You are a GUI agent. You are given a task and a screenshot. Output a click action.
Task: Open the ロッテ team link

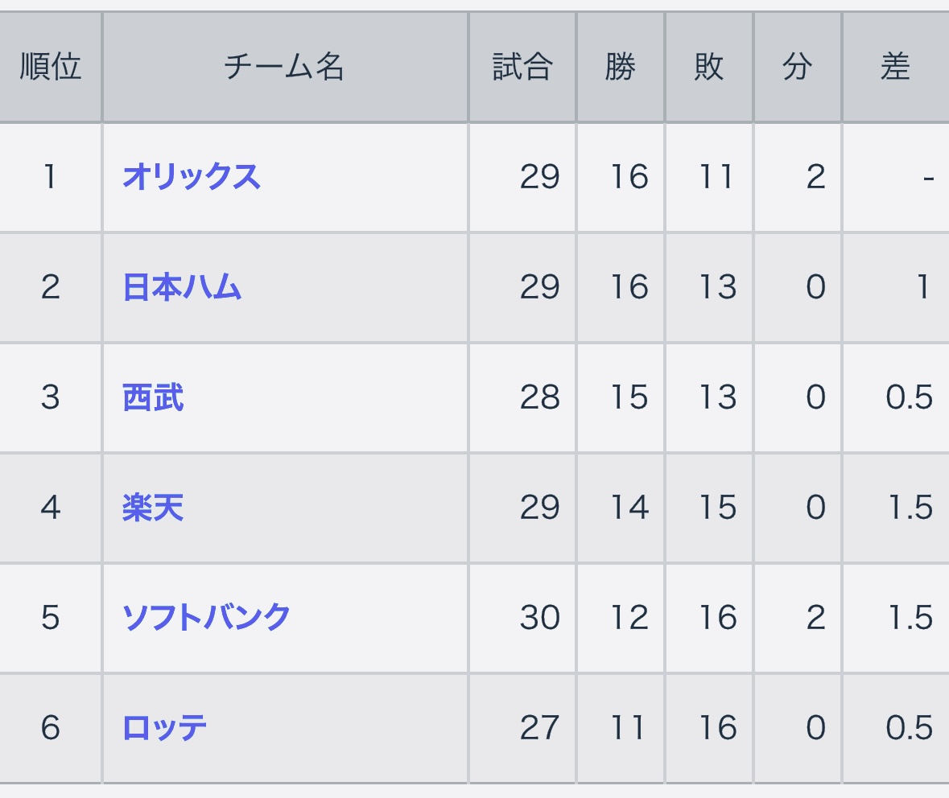(x=165, y=728)
